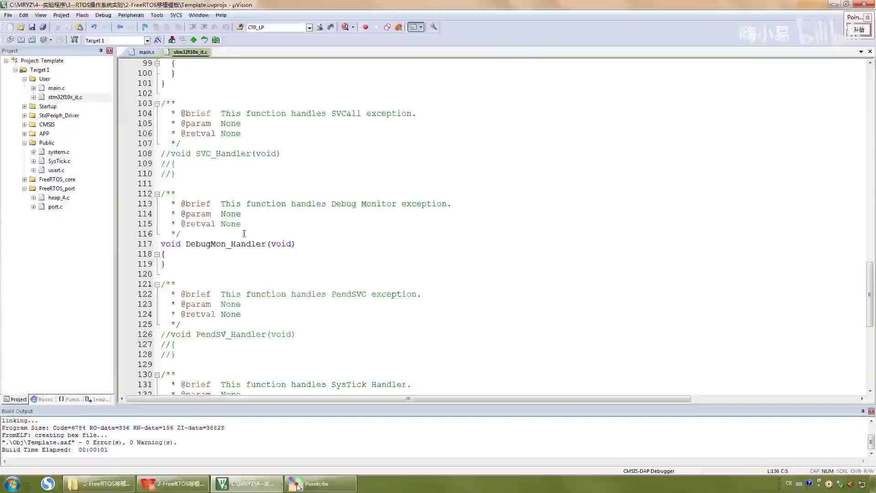Pin the Project panel with the pushpin
Screen dimensions: 876x493
(x=101, y=51)
